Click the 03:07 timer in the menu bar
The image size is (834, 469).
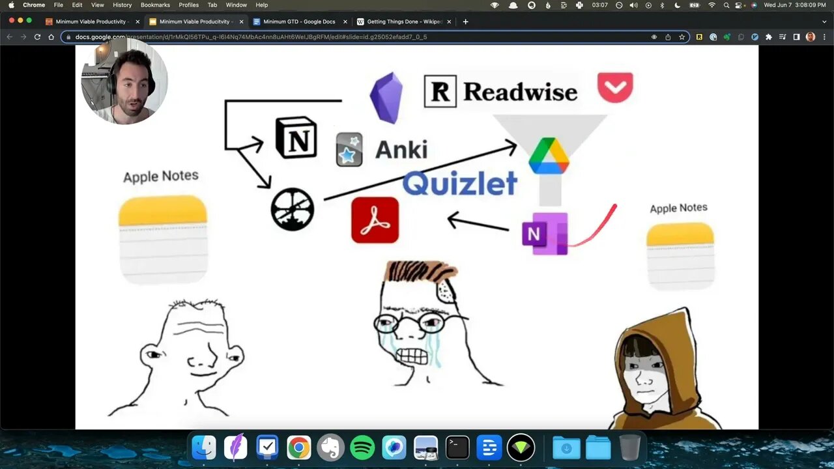click(x=599, y=5)
